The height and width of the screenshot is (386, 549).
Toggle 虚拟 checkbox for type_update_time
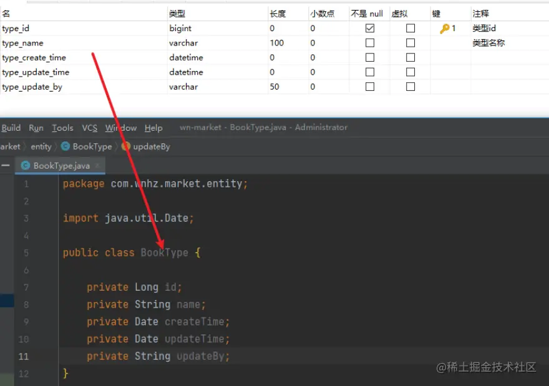[x=411, y=72]
